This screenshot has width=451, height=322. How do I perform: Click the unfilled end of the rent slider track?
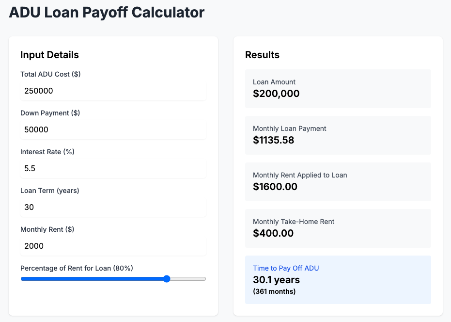pos(188,279)
